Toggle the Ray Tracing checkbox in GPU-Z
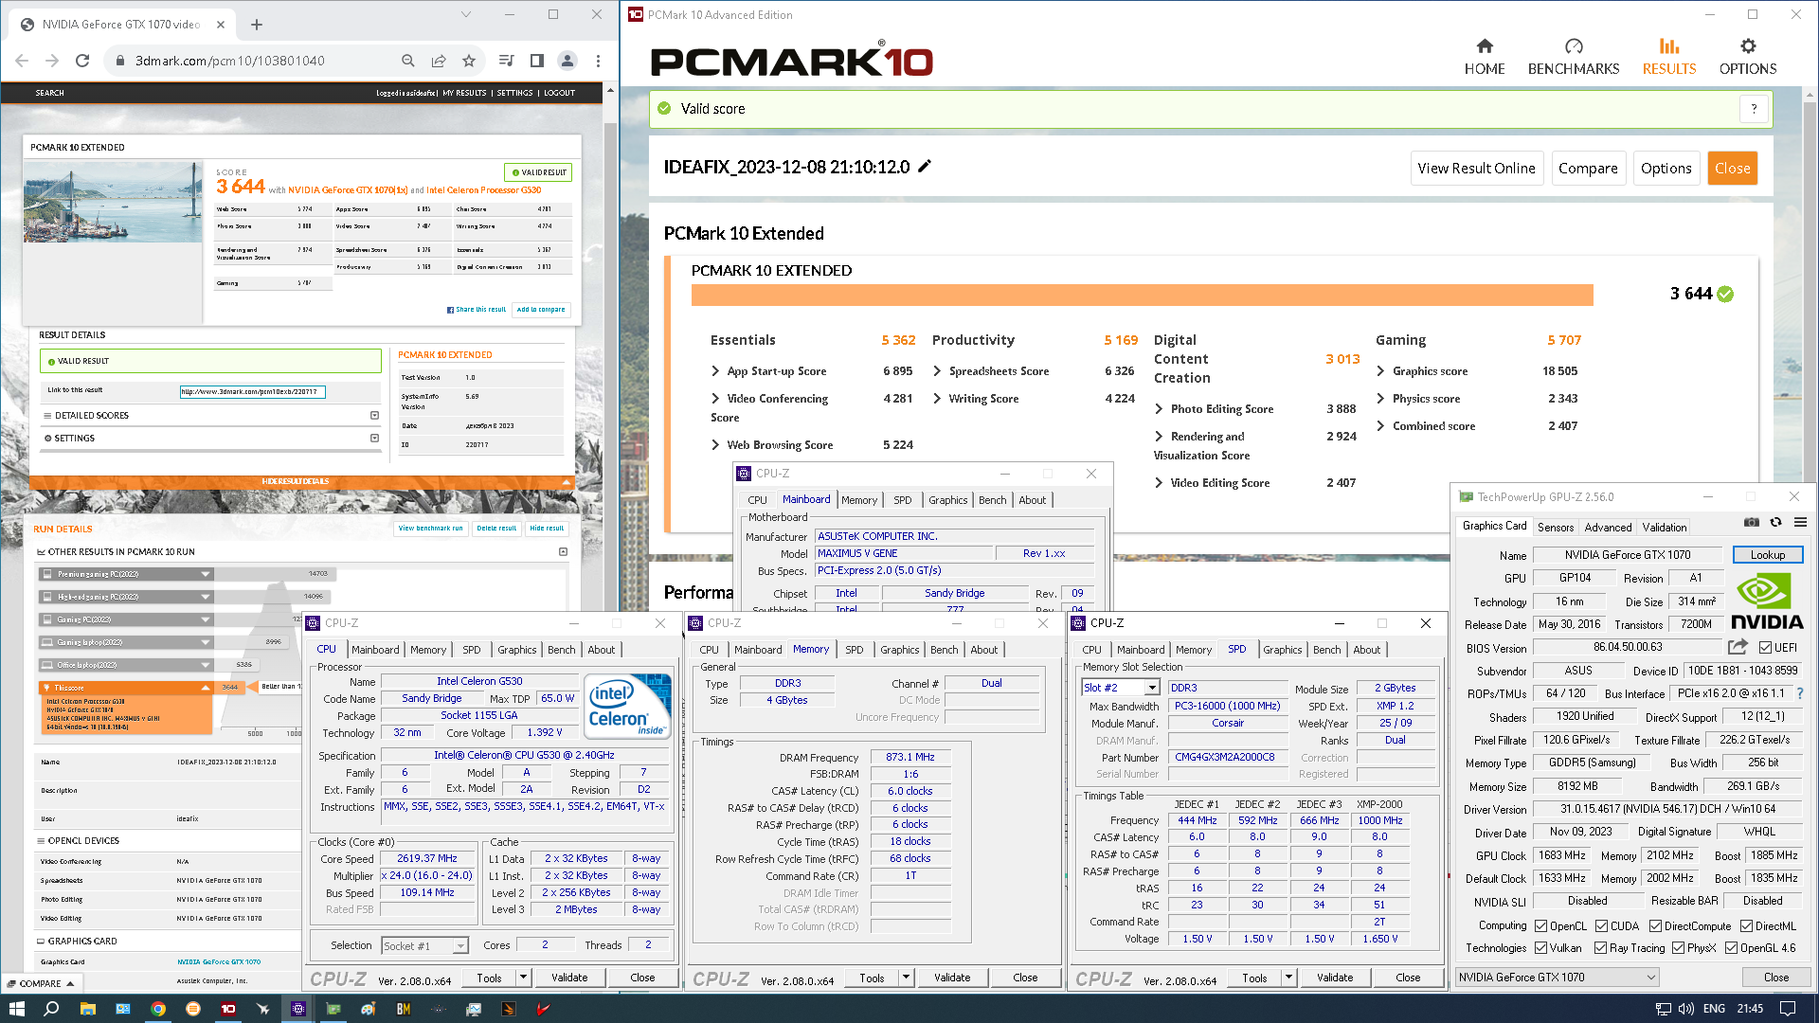Viewport: 1819px width, 1023px height. coord(1600,948)
